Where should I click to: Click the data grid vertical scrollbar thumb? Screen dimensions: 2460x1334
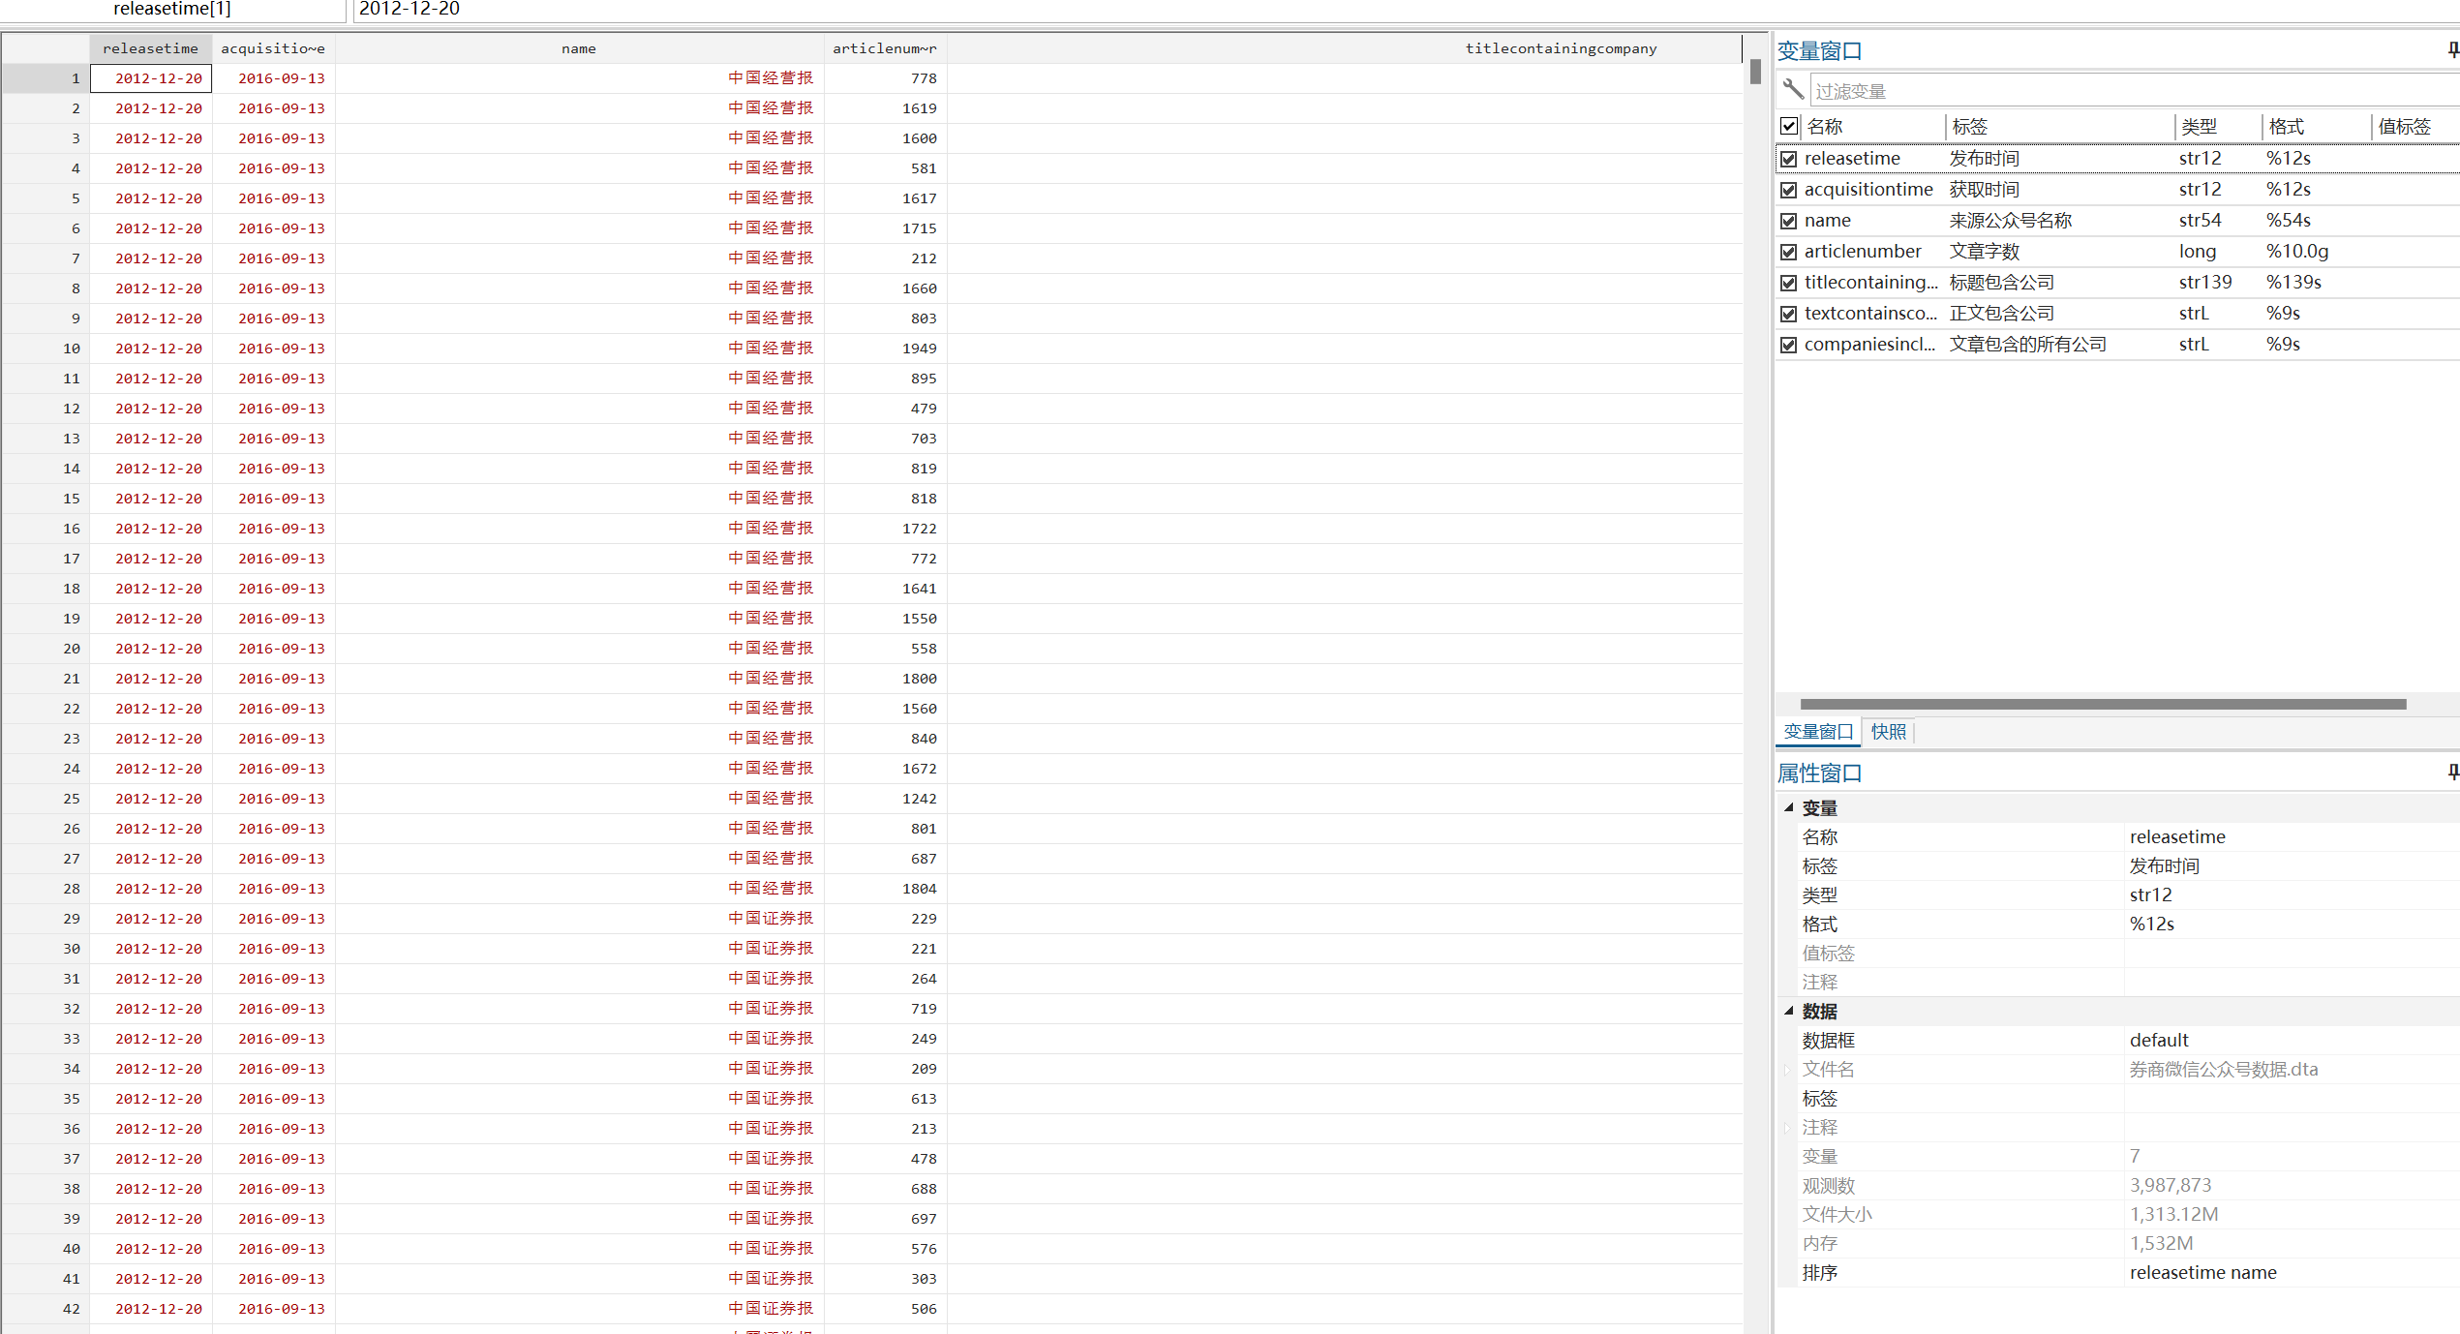(x=1755, y=73)
